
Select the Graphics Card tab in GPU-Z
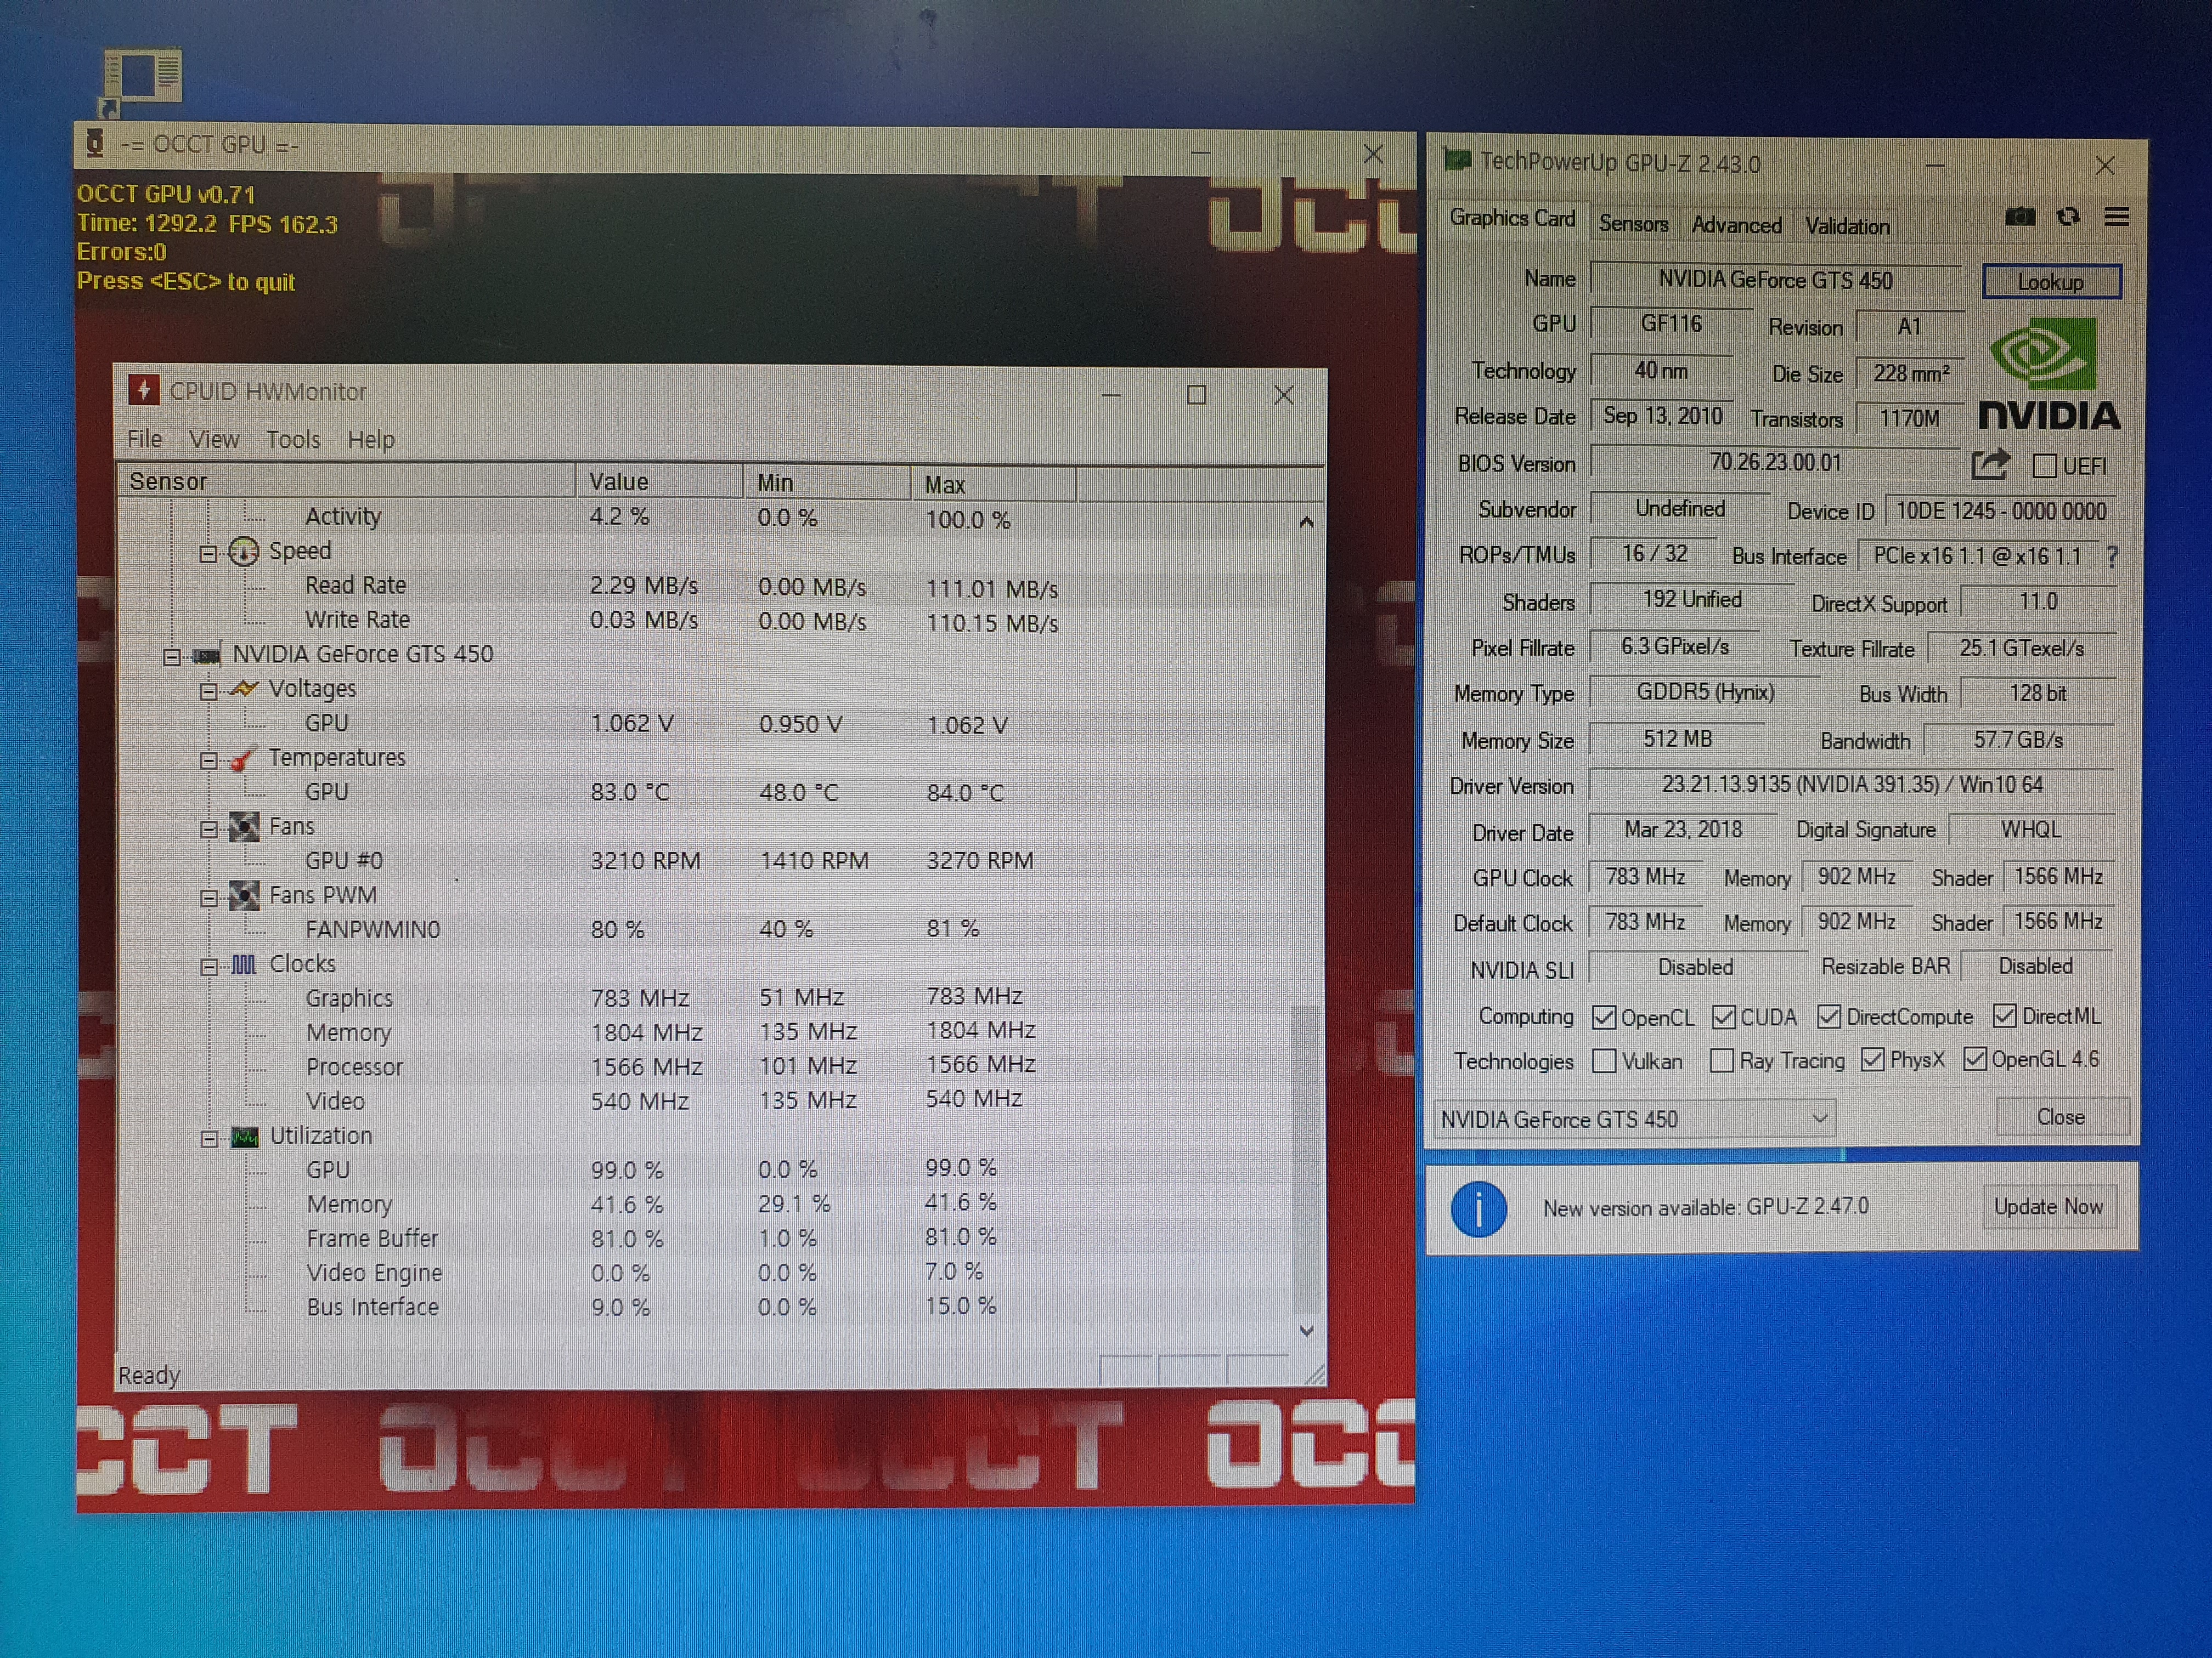tap(1512, 218)
